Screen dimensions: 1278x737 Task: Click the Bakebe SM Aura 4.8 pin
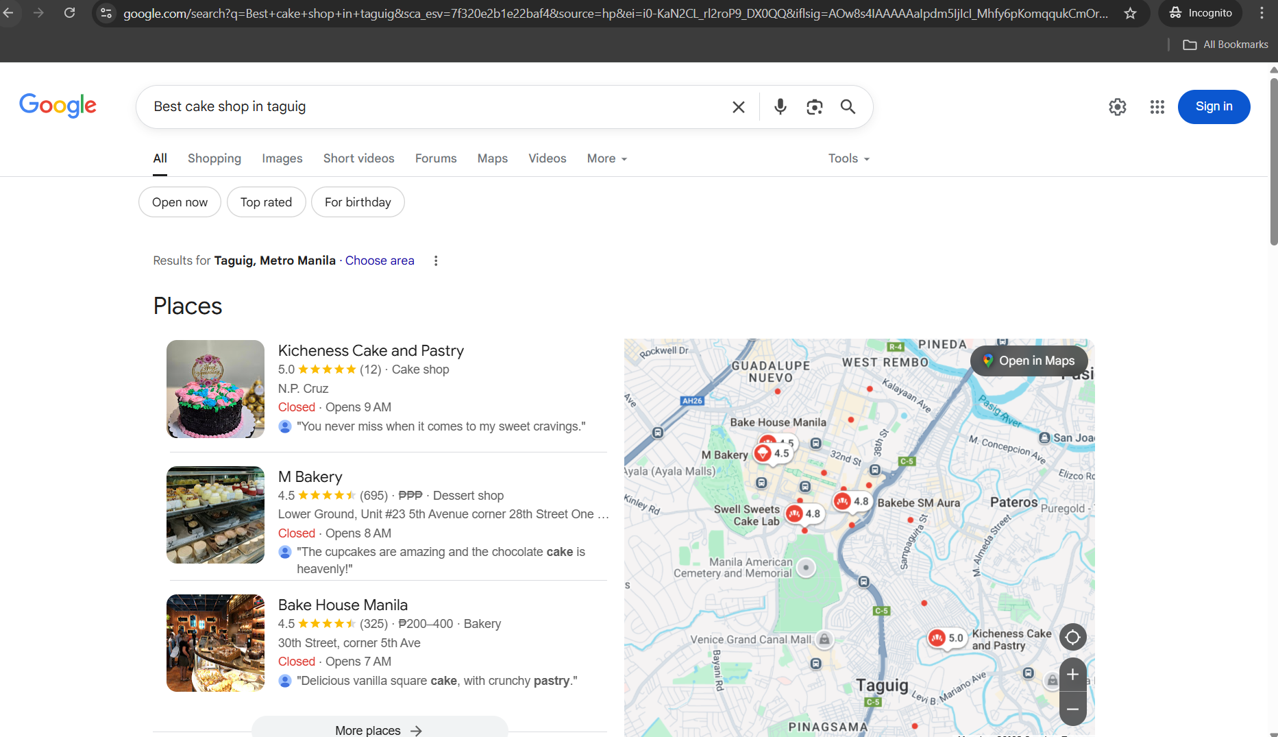coord(852,501)
